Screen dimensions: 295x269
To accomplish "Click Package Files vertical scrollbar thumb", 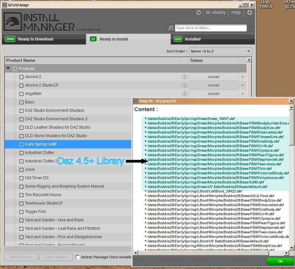I will tap(291, 128).
